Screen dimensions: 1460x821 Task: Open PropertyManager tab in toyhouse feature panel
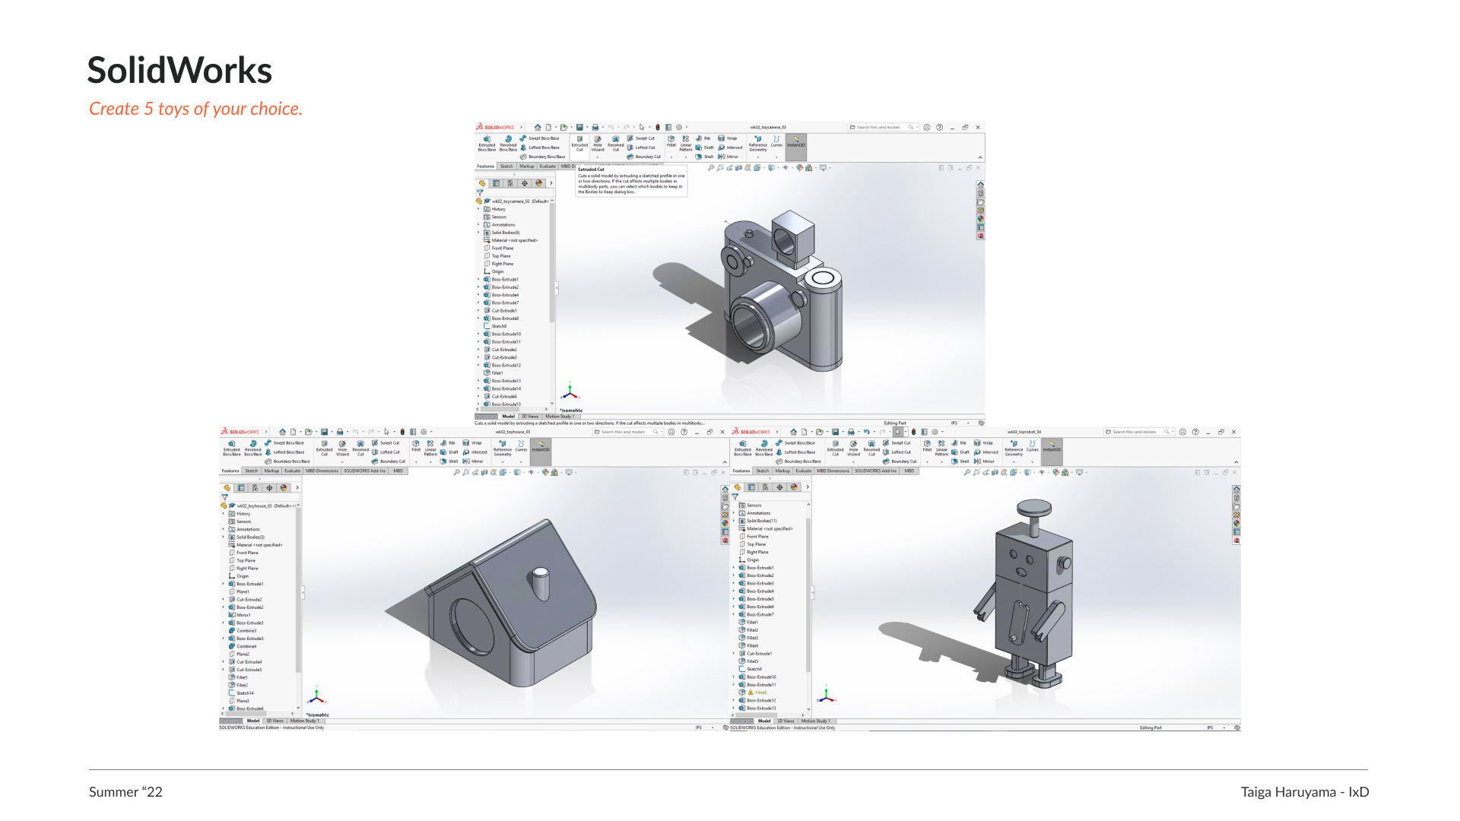tap(241, 488)
